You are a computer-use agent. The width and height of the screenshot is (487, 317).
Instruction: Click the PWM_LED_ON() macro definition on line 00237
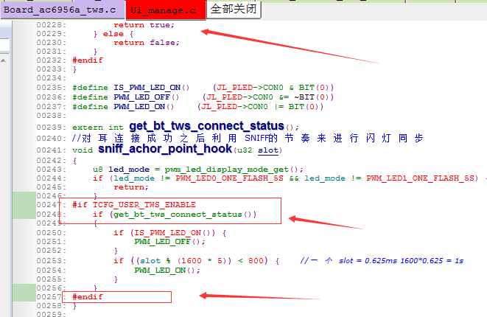coord(144,107)
